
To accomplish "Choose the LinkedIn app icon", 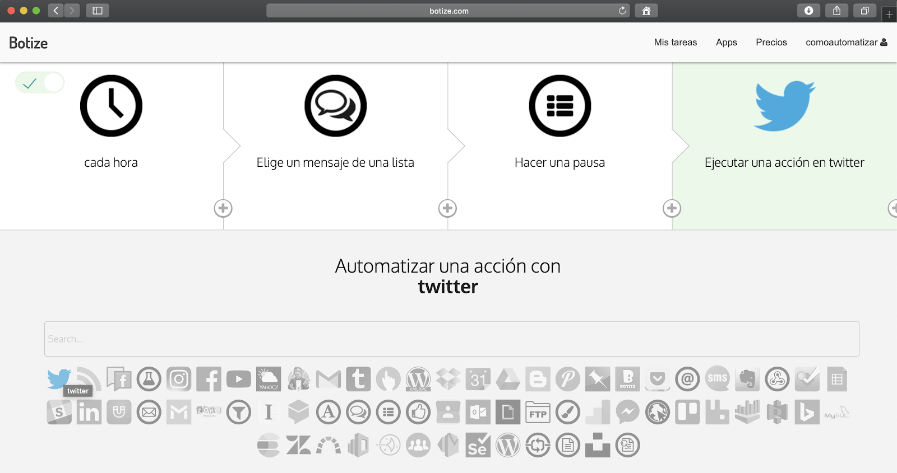I will coord(89,413).
